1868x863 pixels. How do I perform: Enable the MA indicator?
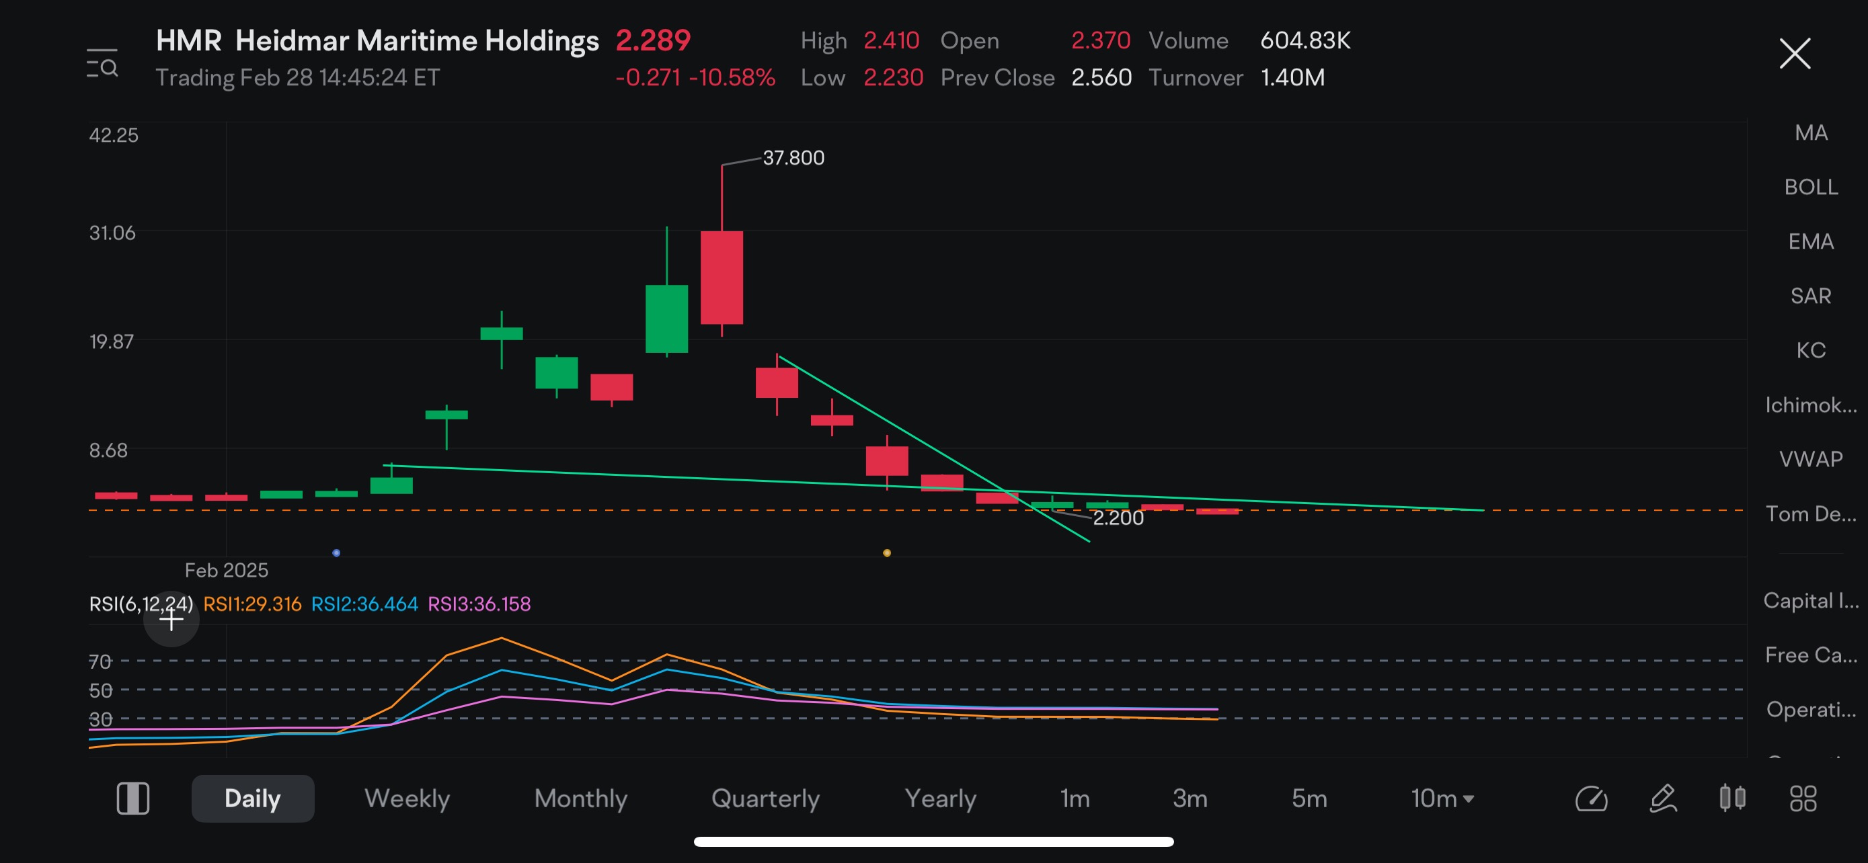coord(1811,132)
